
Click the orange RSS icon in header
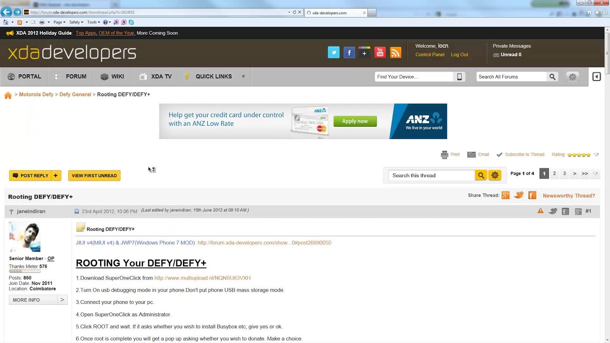click(396, 52)
